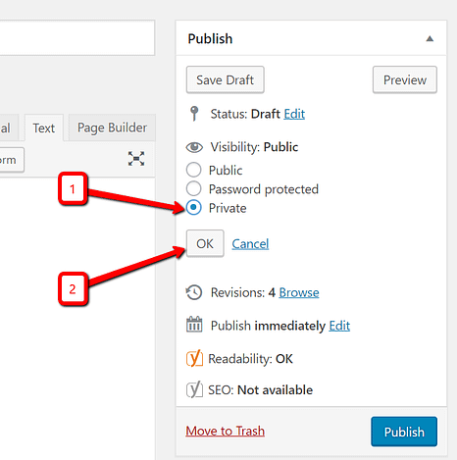This screenshot has width=457, height=460.
Task: Click the status pin icon
Action: [x=194, y=114]
